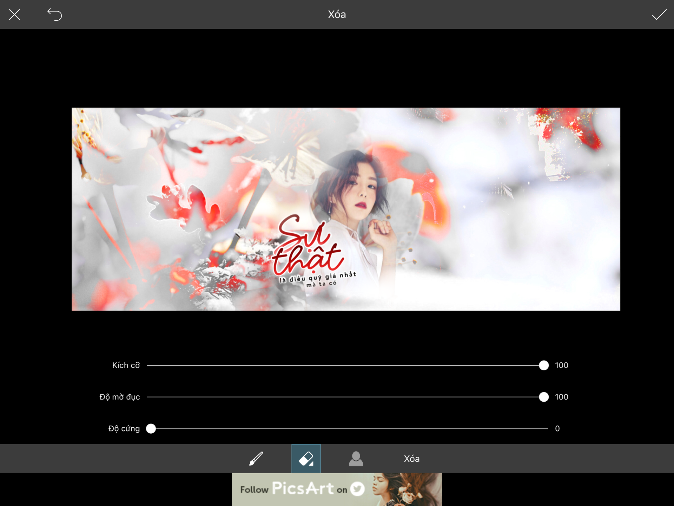Tap the Xóa button in the bottom toolbar
Image resolution: width=674 pixels, height=506 pixels.
(411, 459)
